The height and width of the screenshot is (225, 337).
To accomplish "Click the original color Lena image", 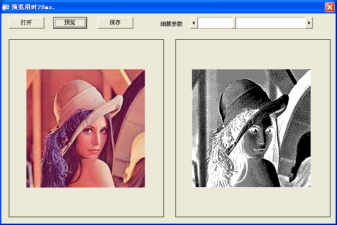I will pyautogui.click(x=86, y=128).
